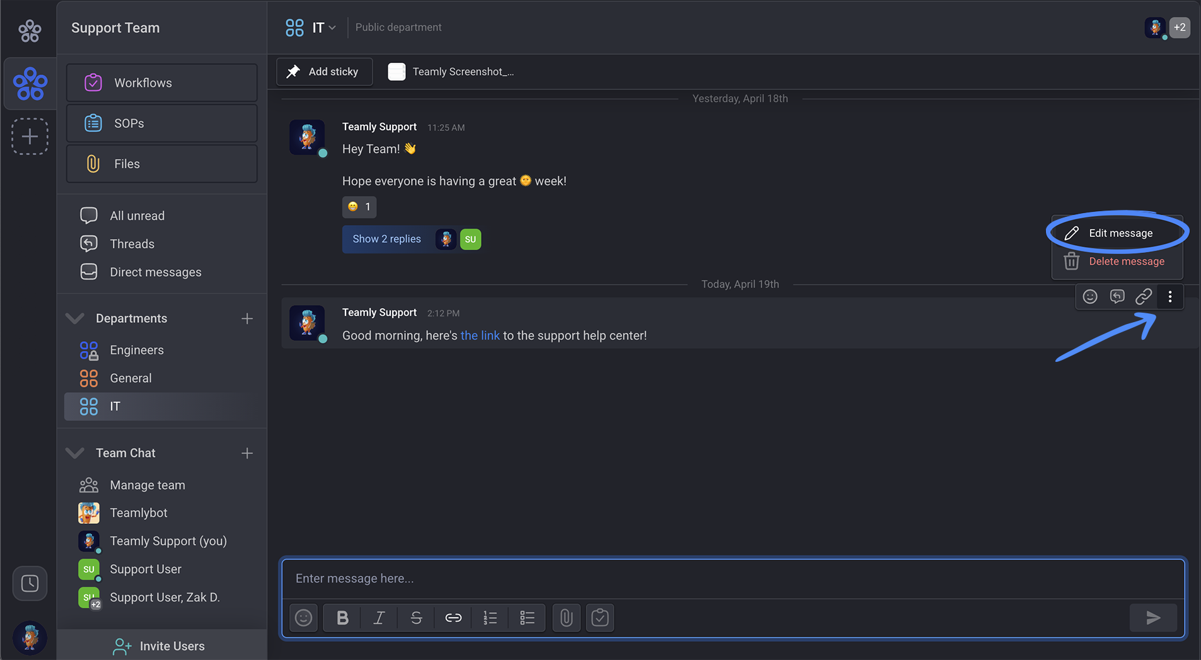Open the Workflows section
This screenshot has width=1201, height=660.
[x=161, y=83]
